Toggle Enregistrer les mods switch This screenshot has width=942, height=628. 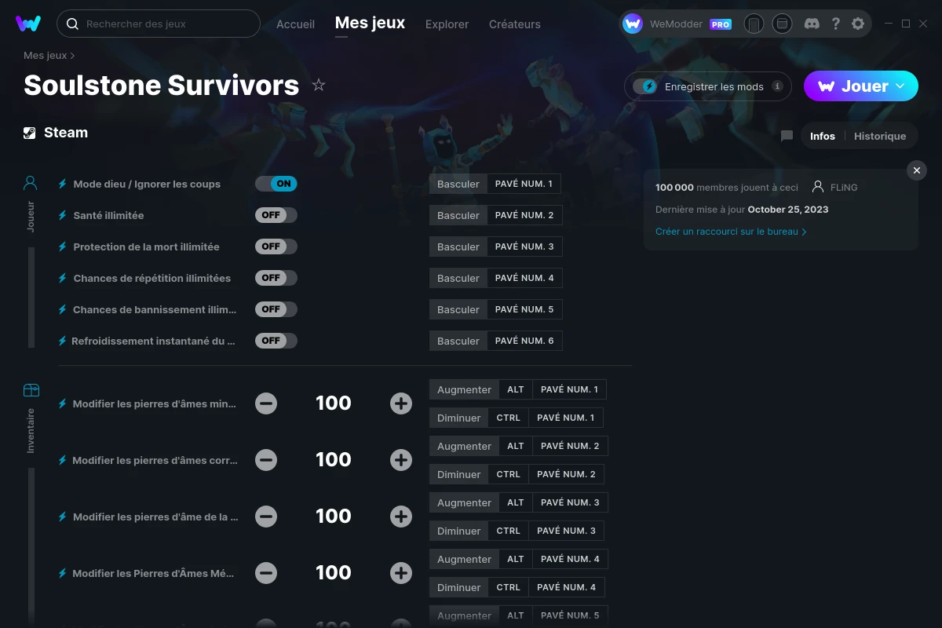click(645, 86)
